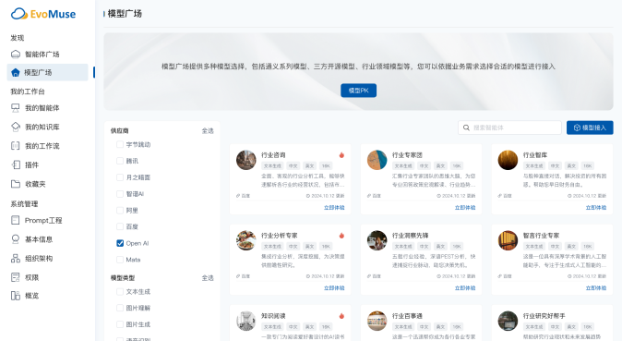Screen dimensions: 622x341
Task: Click the 行业研究好帮手 card title
Action: (x=544, y=316)
